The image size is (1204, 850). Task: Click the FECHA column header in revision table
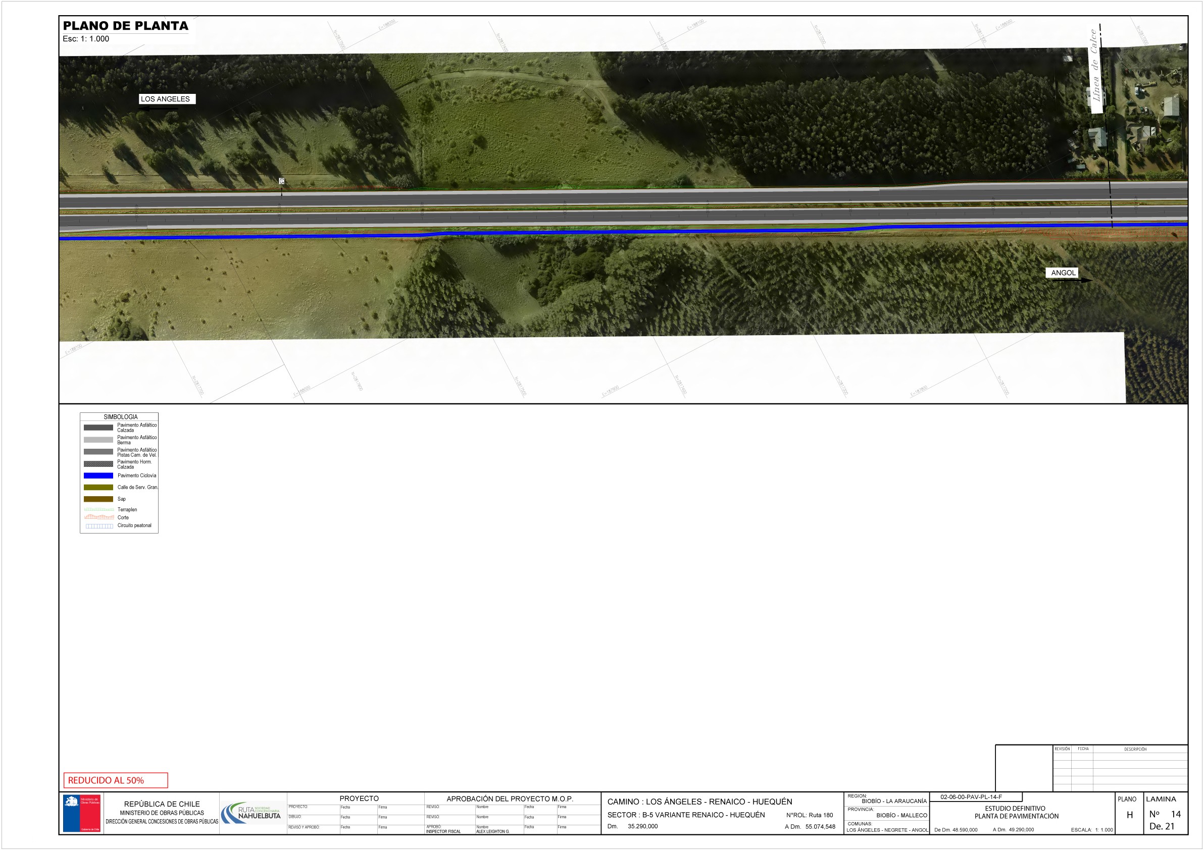1083,749
